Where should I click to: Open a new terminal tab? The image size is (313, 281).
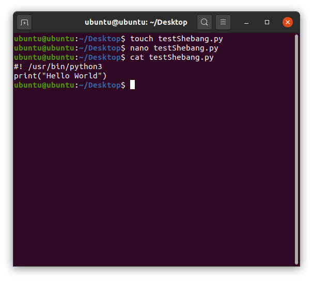pos(24,22)
